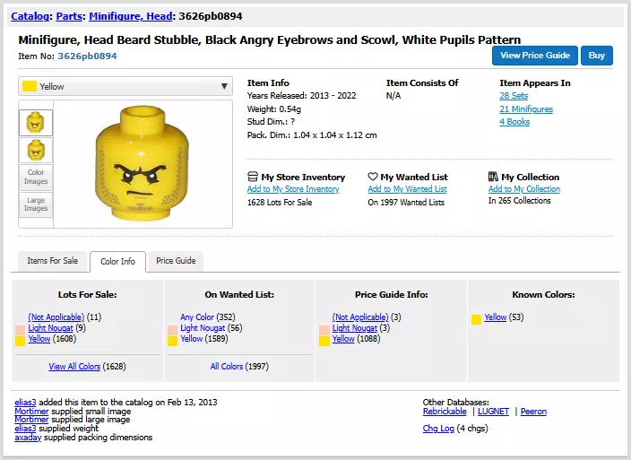This screenshot has height=460, width=631.
Task: Open Yellow (1608) under Lots For Sale
Action: tap(39, 339)
